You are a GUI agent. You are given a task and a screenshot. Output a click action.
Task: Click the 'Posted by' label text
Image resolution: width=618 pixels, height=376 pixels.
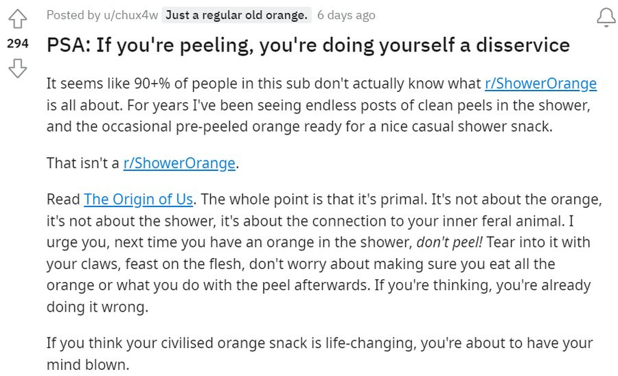73,15
